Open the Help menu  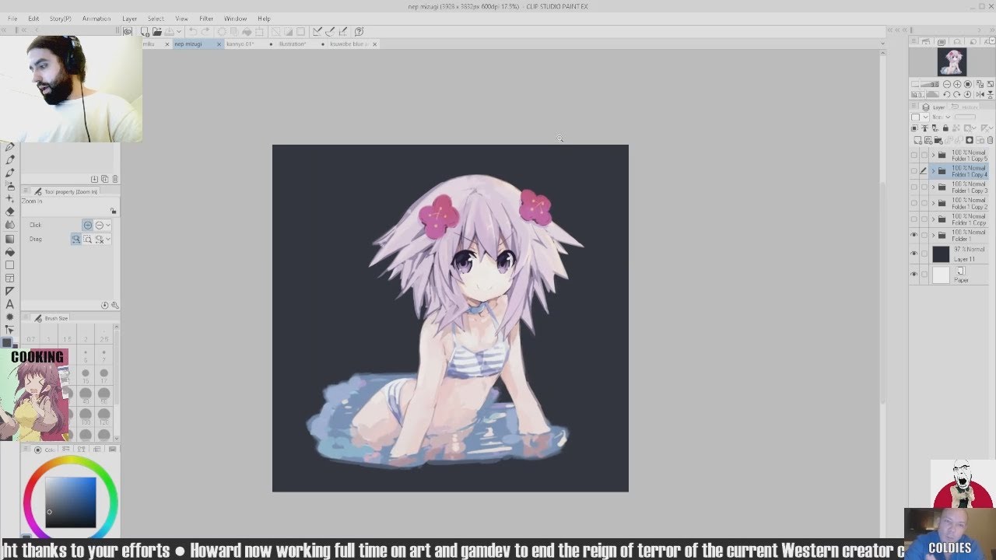pos(264,19)
